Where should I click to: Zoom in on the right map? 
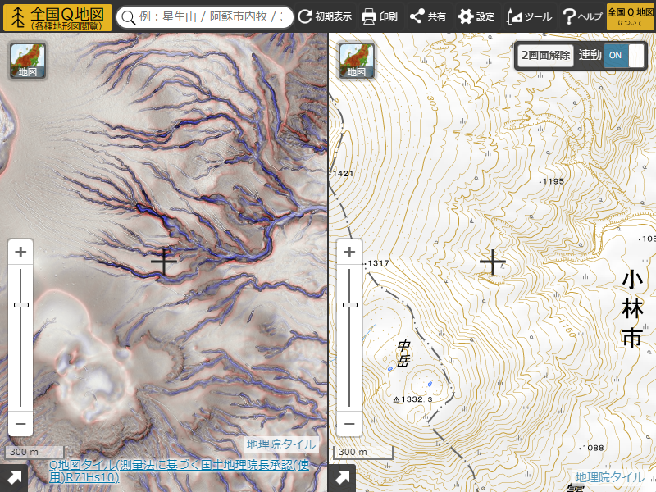(x=349, y=252)
